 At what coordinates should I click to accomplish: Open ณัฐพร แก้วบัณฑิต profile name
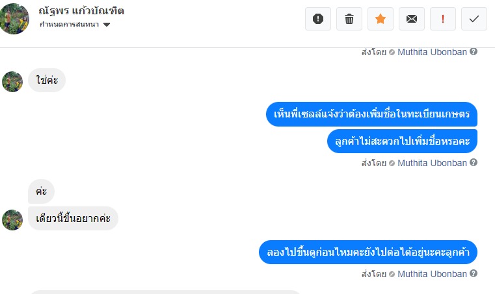click(x=81, y=10)
